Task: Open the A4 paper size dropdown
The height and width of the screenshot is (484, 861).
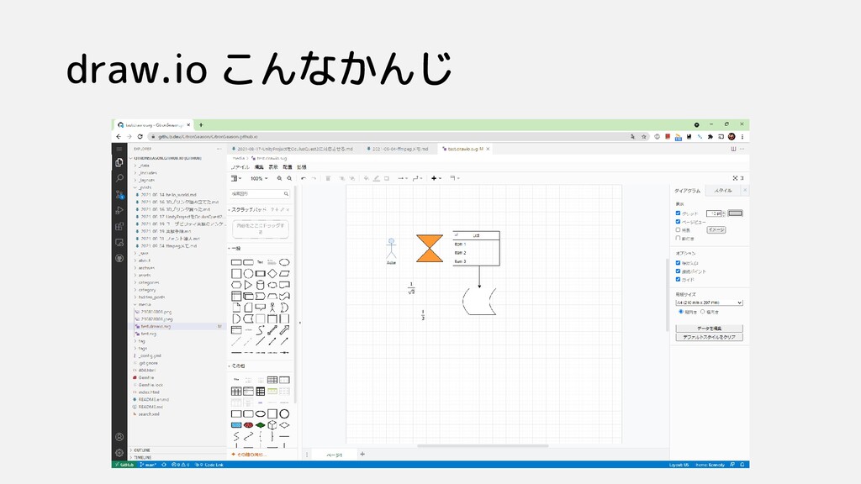Action: click(709, 302)
